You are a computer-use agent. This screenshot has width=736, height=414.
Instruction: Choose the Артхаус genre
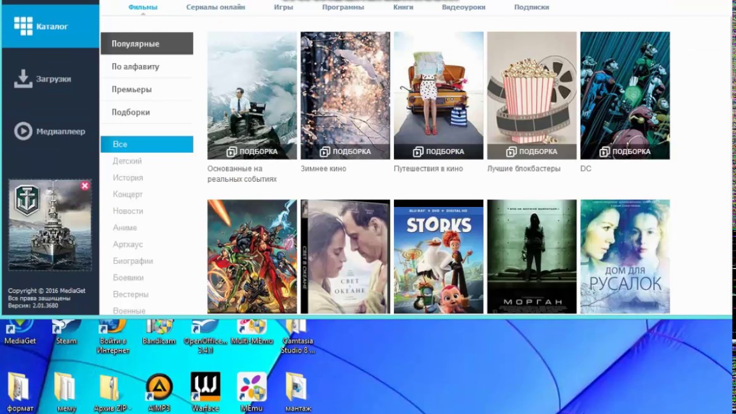click(x=128, y=244)
